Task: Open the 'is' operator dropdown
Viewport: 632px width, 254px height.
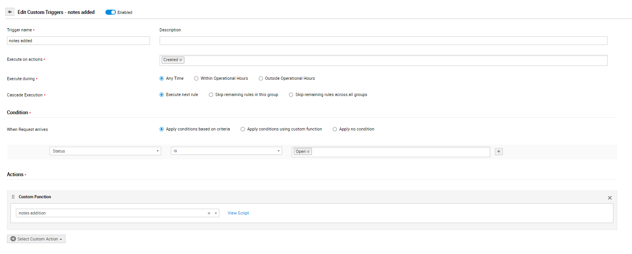Action: coord(226,151)
